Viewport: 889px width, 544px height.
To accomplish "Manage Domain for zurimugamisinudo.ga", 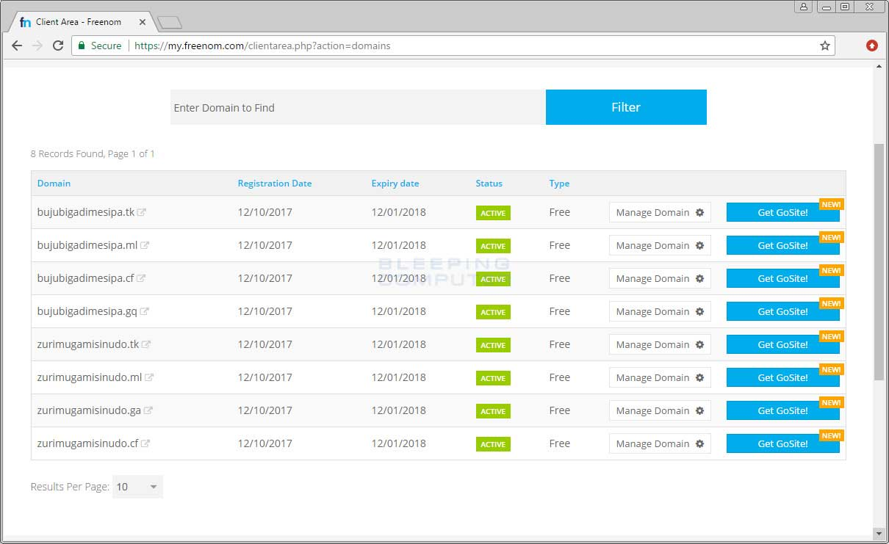I will point(660,410).
